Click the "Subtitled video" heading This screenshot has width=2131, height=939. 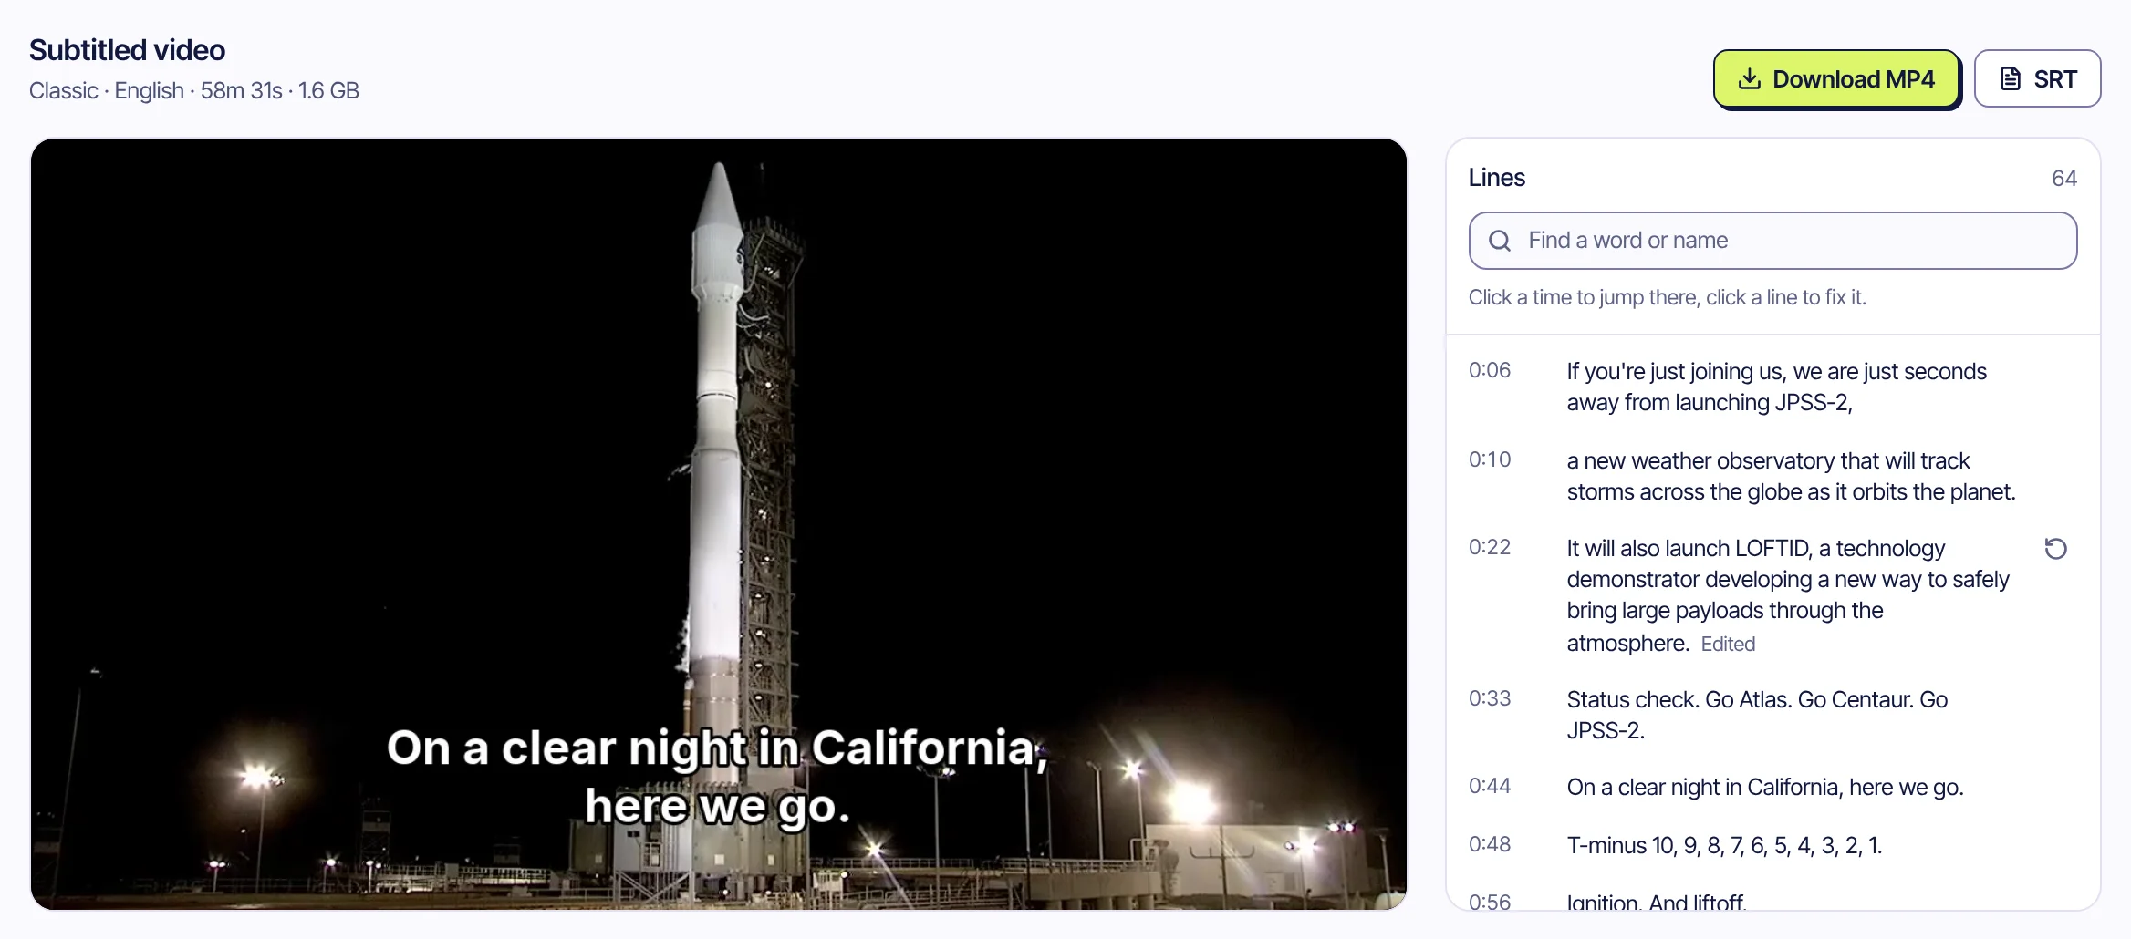tap(127, 50)
